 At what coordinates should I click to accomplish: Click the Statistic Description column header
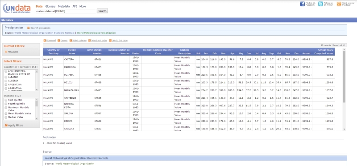pyautogui.click(x=185, y=52)
